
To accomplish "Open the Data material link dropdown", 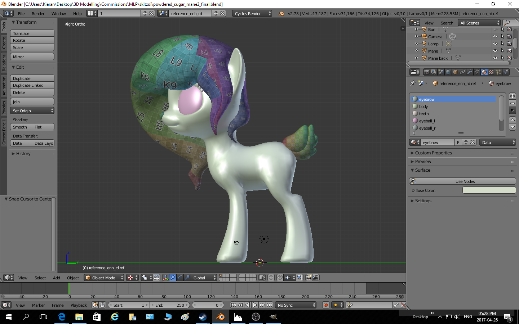I will click(x=498, y=142).
